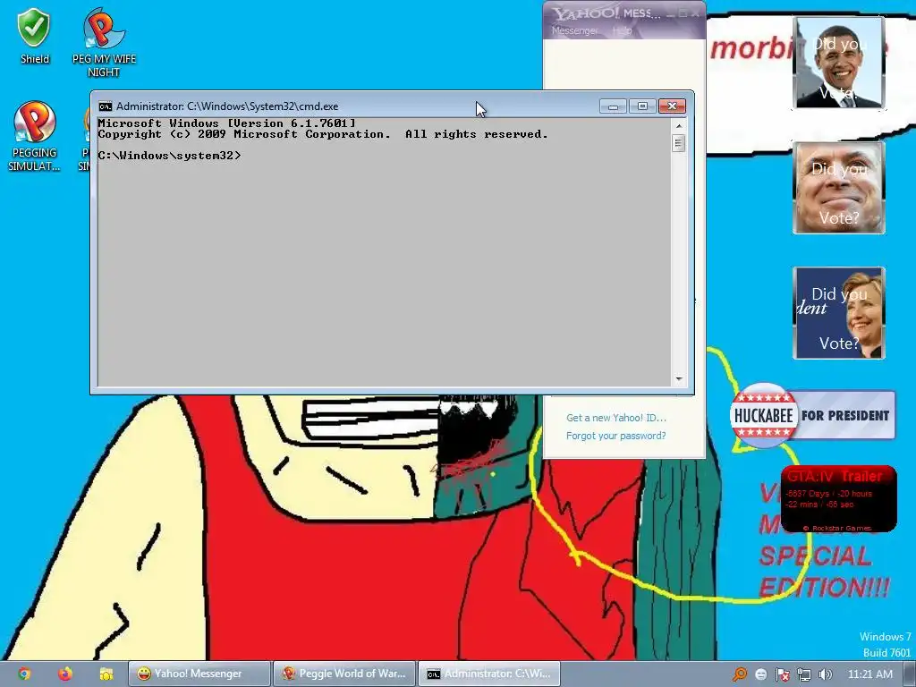The image size is (916, 687).
Task: Click the Hillary 'Did you Vote?' gadget
Action: 839,312
